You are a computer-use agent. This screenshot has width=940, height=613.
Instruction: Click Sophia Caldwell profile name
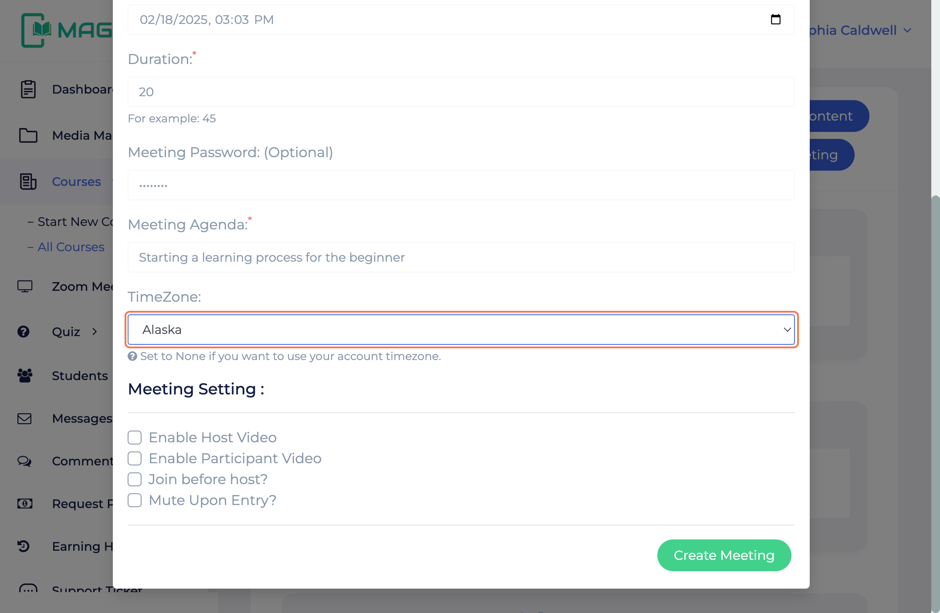coord(853,30)
